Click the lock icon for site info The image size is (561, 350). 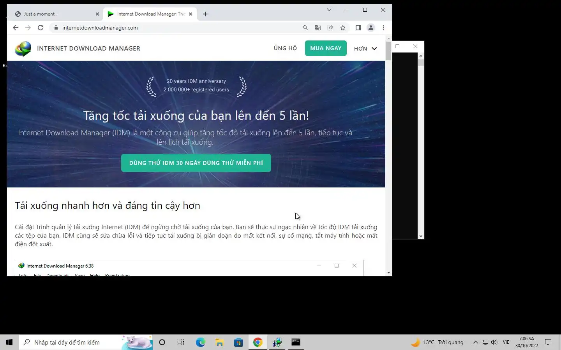[56, 28]
